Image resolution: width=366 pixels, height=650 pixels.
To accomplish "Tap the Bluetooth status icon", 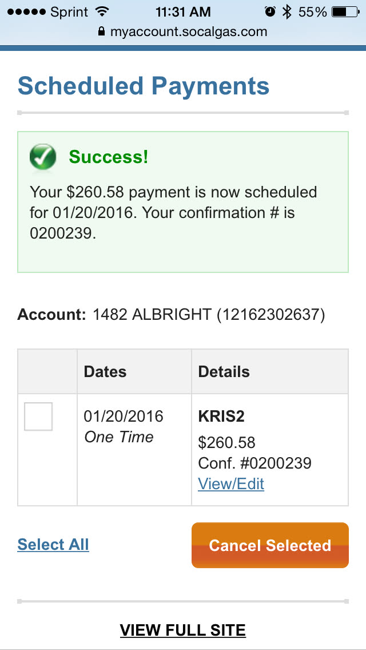I will 287,12.
